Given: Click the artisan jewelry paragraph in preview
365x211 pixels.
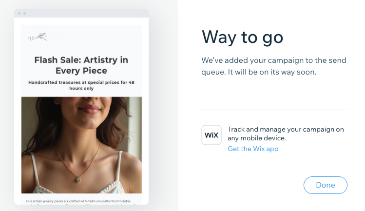Looking at the screenshot, I should point(78,202).
